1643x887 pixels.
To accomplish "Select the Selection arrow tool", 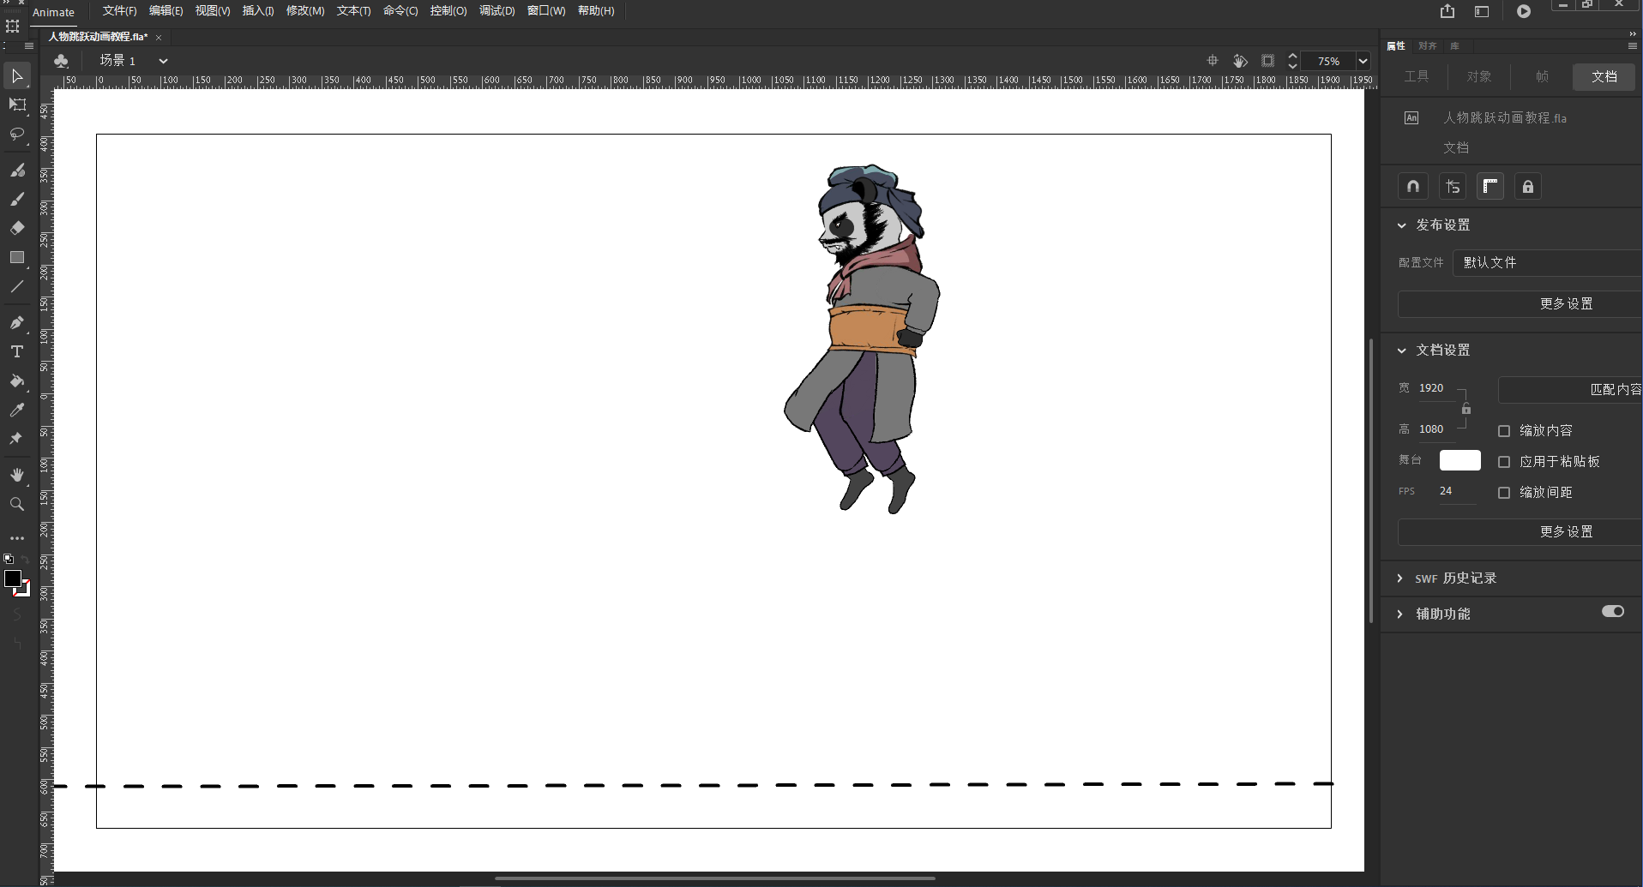I will [16, 76].
